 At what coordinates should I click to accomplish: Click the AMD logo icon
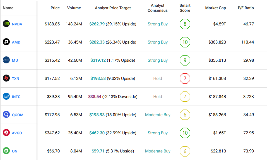click(6, 42)
